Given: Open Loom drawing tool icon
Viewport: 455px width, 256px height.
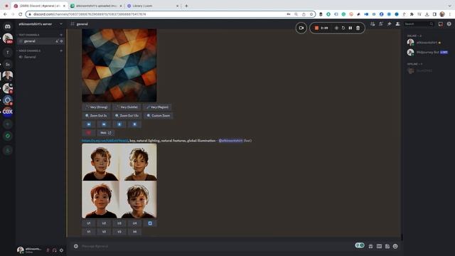Looking at the screenshot, I should click(x=336, y=28).
